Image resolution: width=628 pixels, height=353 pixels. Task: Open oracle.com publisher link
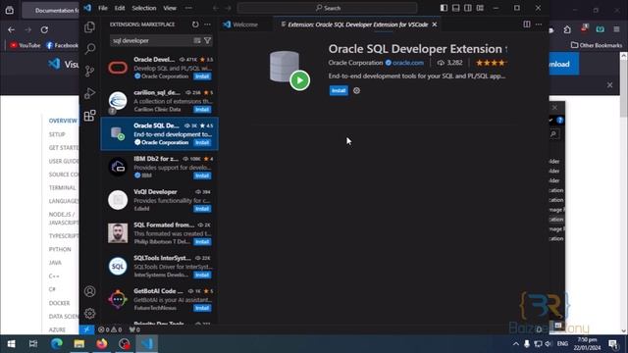408,63
